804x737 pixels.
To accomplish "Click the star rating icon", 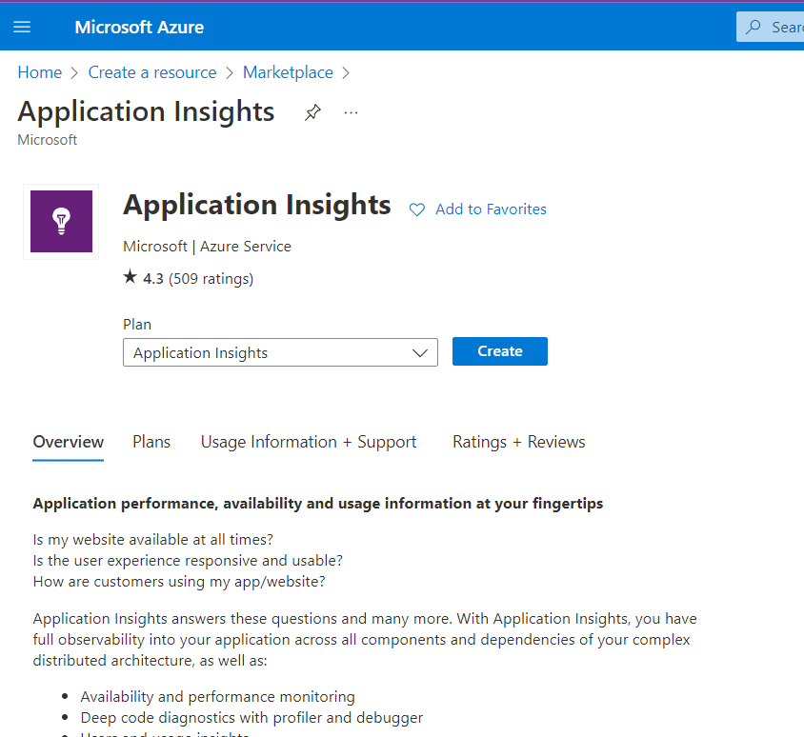I will coord(131,278).
